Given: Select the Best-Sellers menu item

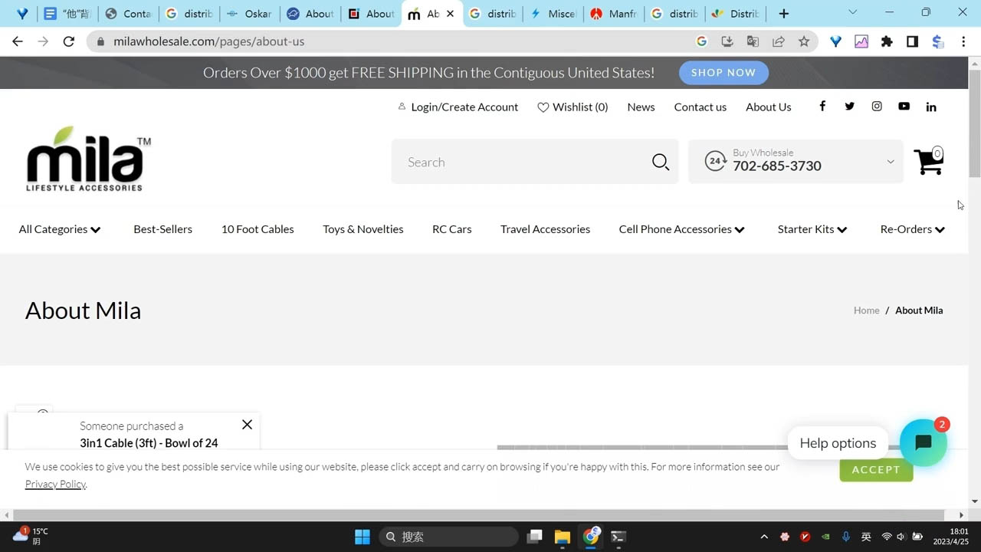Looking at the screenshot, I should [162, 229].
